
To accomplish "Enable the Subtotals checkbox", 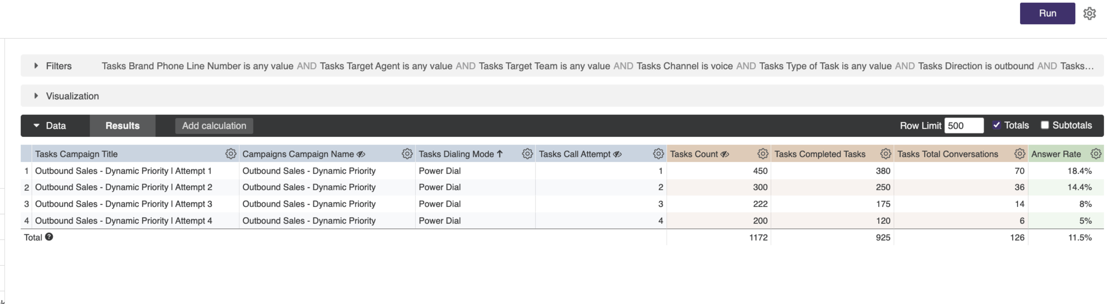I will coord(1045,125).
